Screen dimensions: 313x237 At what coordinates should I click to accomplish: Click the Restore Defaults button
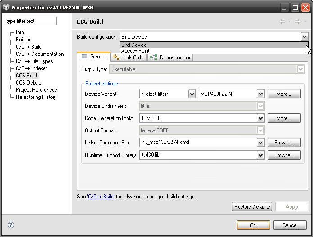[252, 207]
